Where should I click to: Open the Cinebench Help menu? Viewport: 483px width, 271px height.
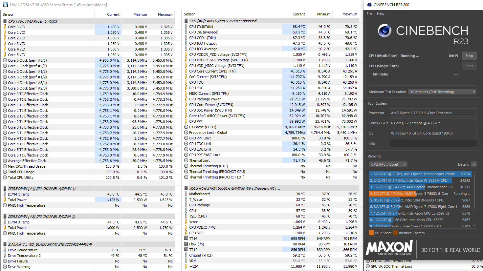(x=381, y=13)
